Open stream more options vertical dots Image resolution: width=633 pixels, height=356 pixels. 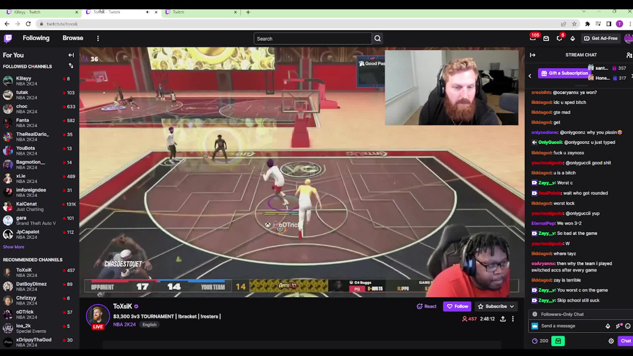pyautogui.click(x=513, y=319)
